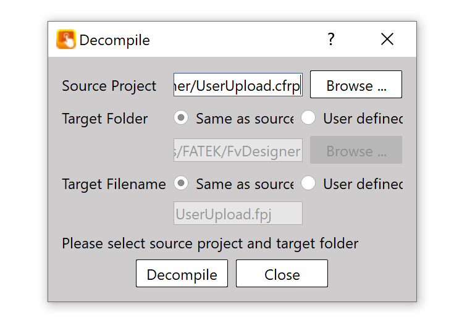Click the 'Decompile' title text in title bar
This screenshot has width=475, height=320.
[115, 40]
